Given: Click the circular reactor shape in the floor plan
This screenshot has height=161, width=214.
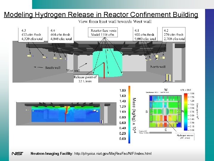Looking at the screenshot, I should [165, 111].
